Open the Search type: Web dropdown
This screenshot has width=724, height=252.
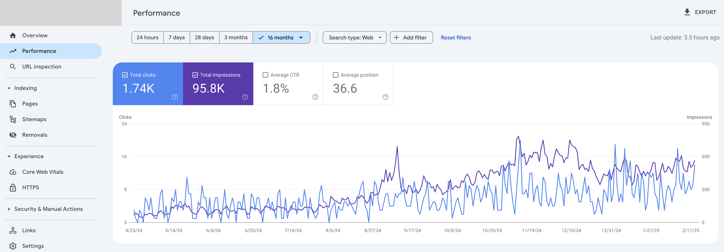[x=354, y=38]
